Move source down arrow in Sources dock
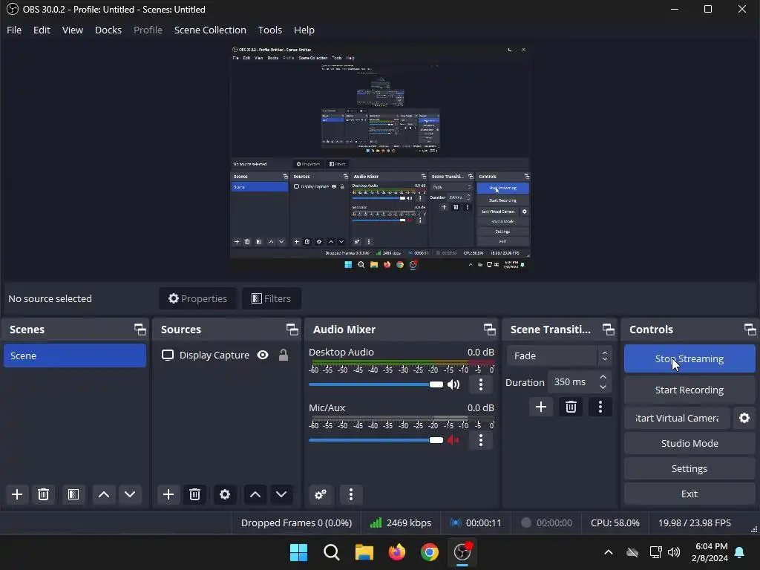The image size is (760, 570). click(x=281, y=494)
